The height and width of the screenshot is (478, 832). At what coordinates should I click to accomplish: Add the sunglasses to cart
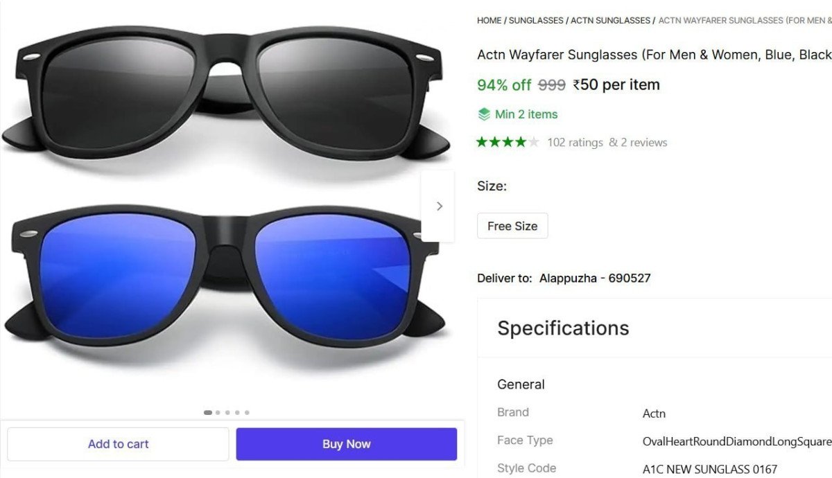118,443
